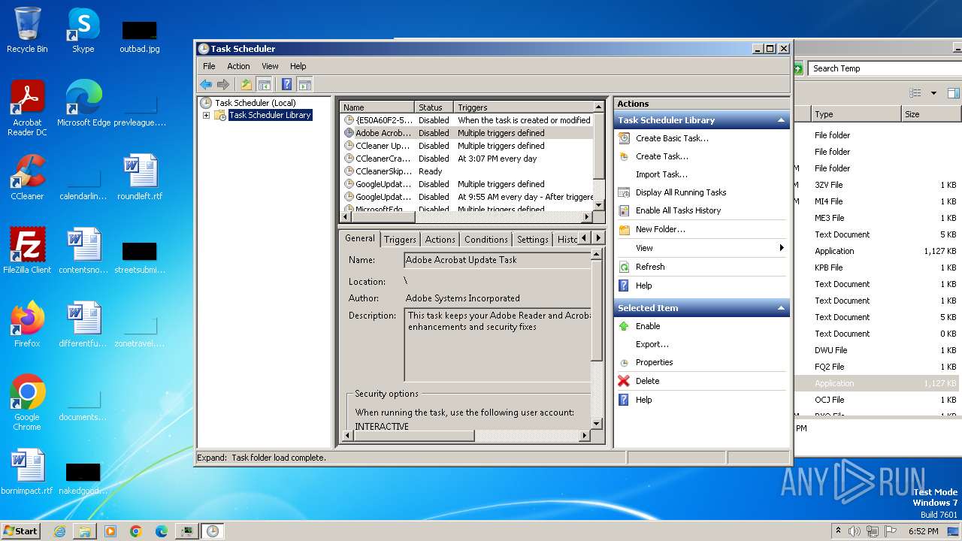Open the CCleaner desktop shortcut
Screen dimensions: 962x541
27,178
